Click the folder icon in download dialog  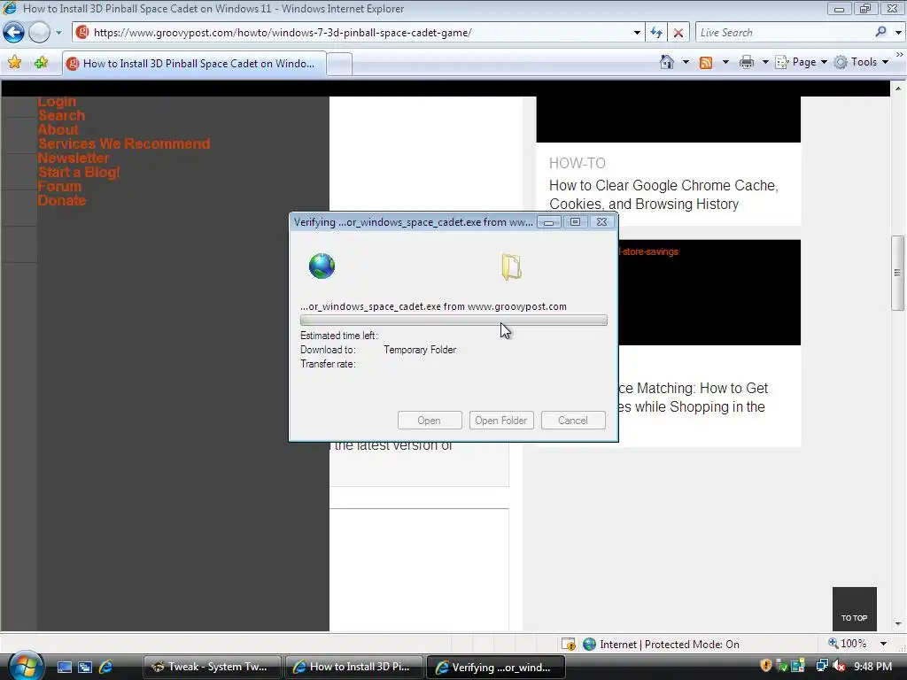(x=511, y=267)
